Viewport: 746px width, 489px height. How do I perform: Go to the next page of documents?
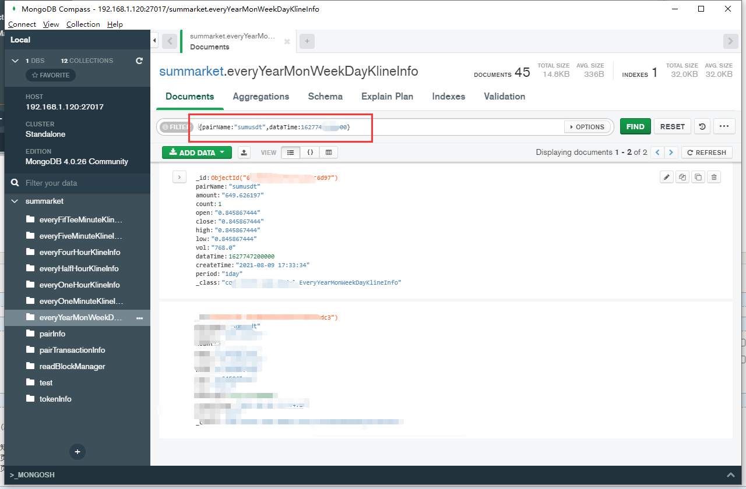tap(671, 153)
